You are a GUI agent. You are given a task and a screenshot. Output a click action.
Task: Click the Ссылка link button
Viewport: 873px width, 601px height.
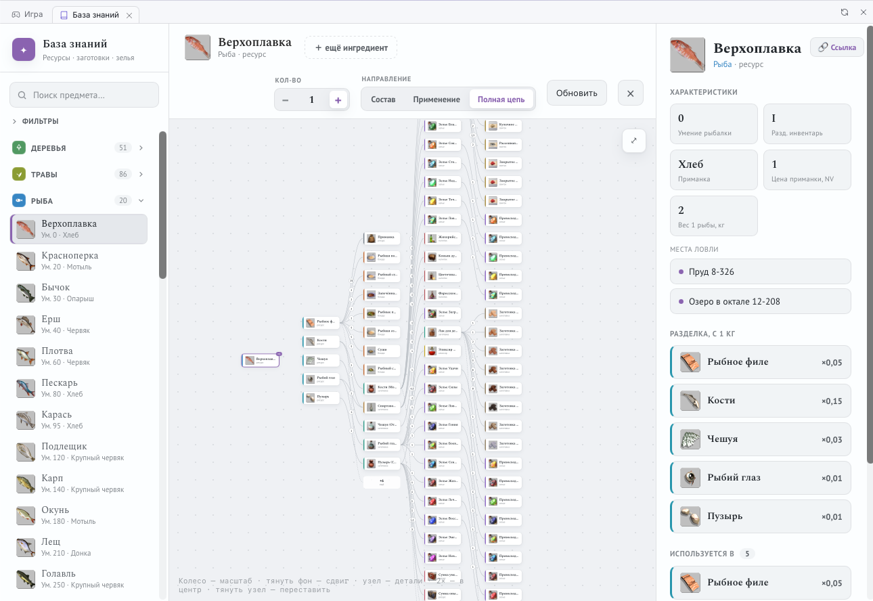click(837, 47)
